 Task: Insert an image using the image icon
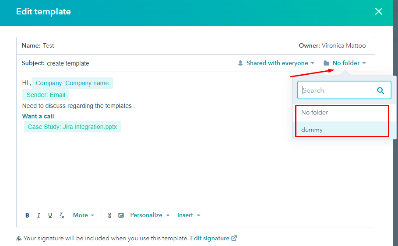point(121,215)
